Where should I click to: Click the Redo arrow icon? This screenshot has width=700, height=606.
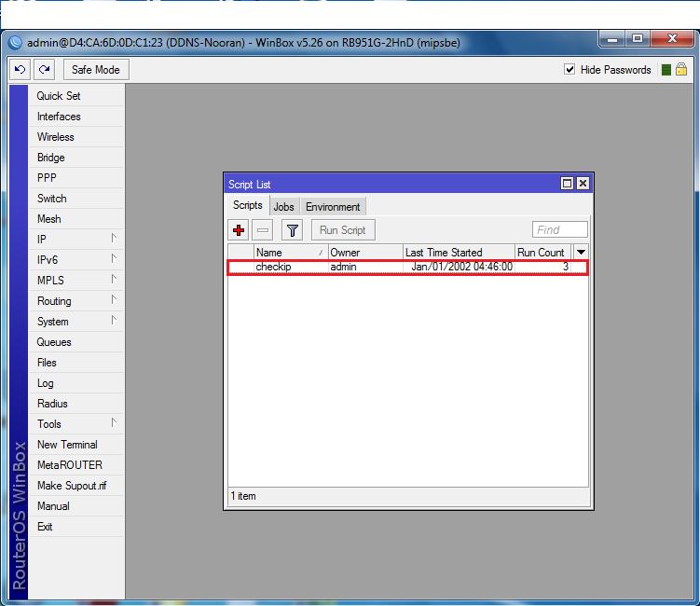click(x=44, y=70)
